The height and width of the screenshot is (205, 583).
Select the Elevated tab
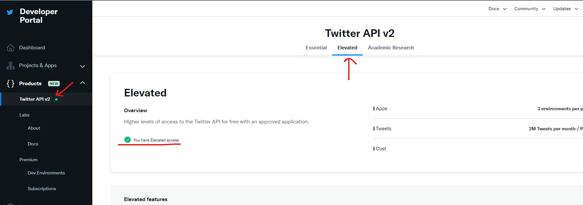pos(347,48)
